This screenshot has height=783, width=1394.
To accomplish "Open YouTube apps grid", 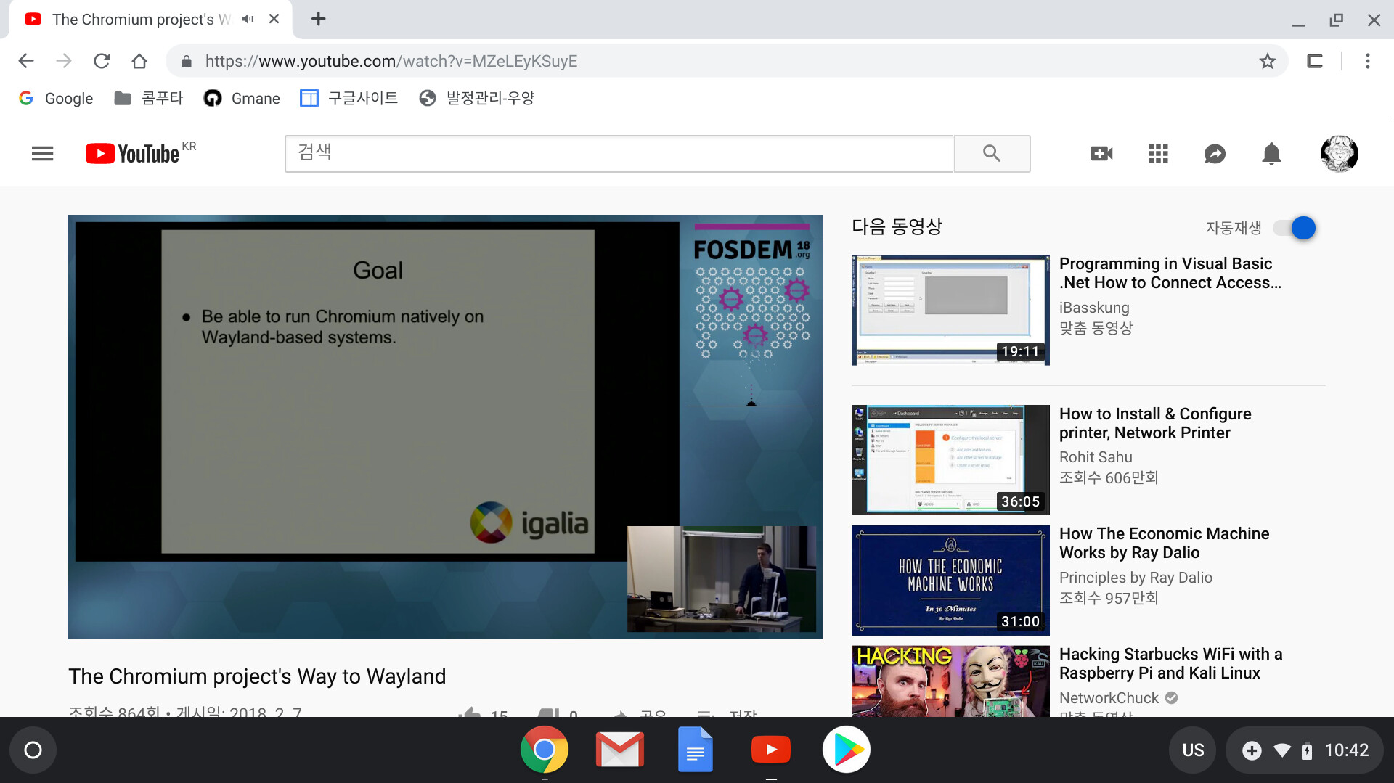I will 1158,153.
